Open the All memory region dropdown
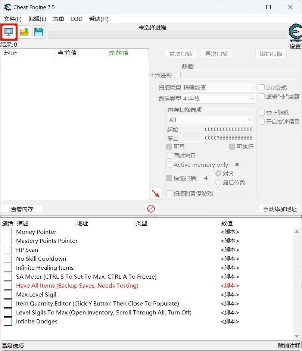302x351 pixels. click(x=211, y=120)
